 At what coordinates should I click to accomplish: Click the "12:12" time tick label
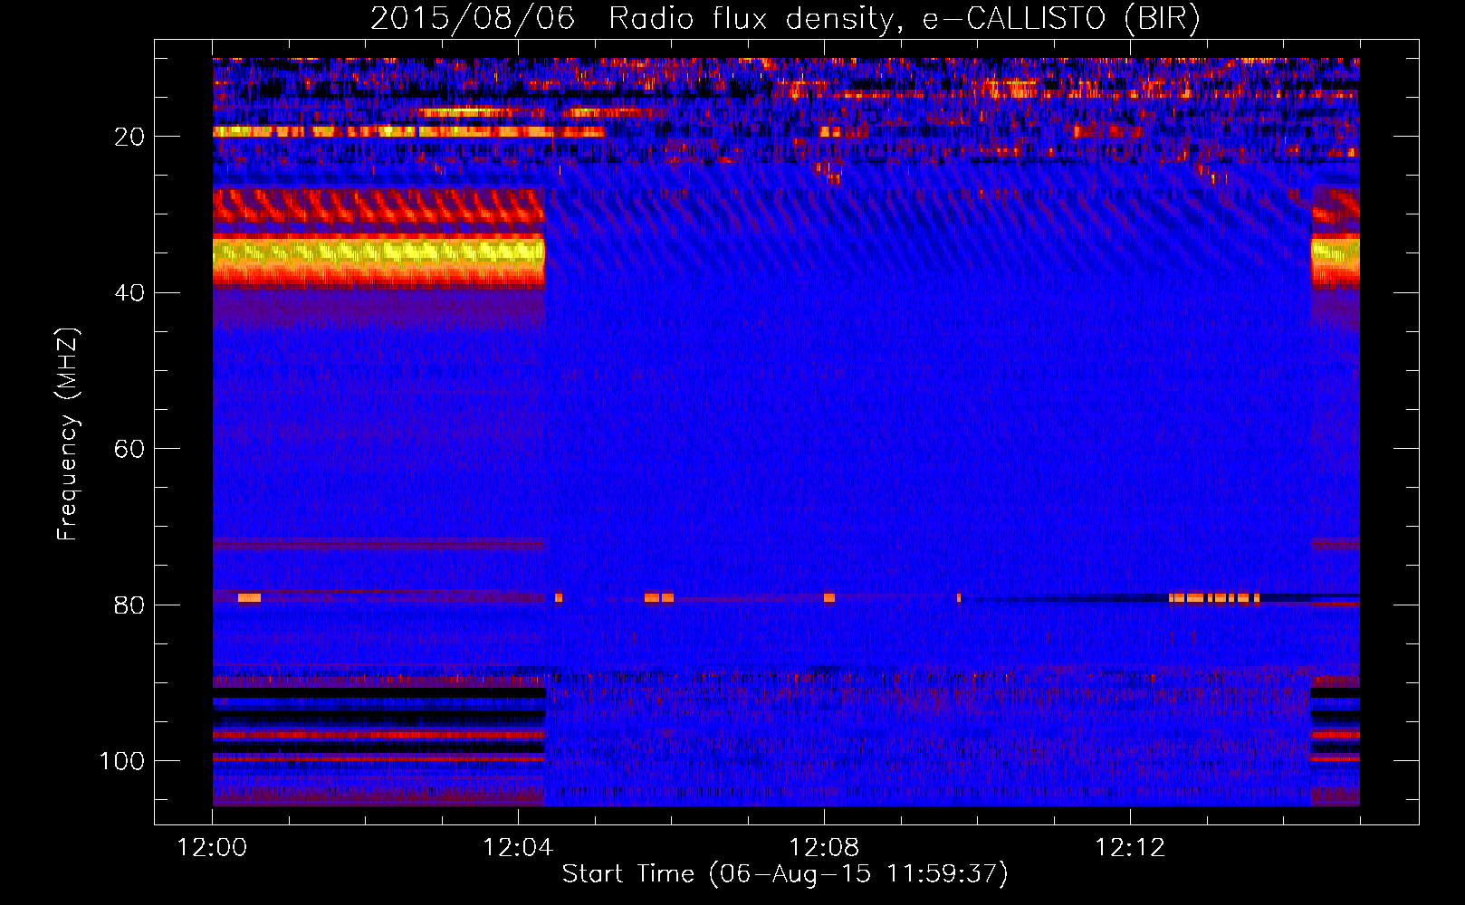(1130, 848)
